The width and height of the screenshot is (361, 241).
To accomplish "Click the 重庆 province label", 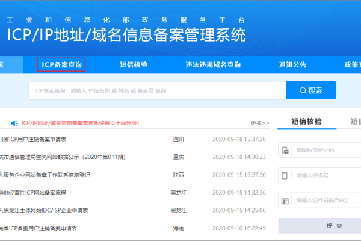I will 179,157.
